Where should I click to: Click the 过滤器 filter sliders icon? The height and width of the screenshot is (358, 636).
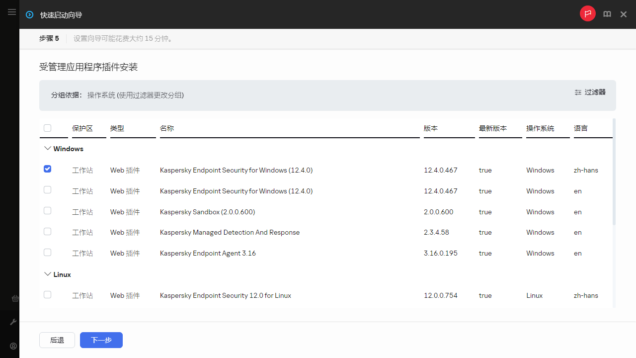(x=578, y=92)
